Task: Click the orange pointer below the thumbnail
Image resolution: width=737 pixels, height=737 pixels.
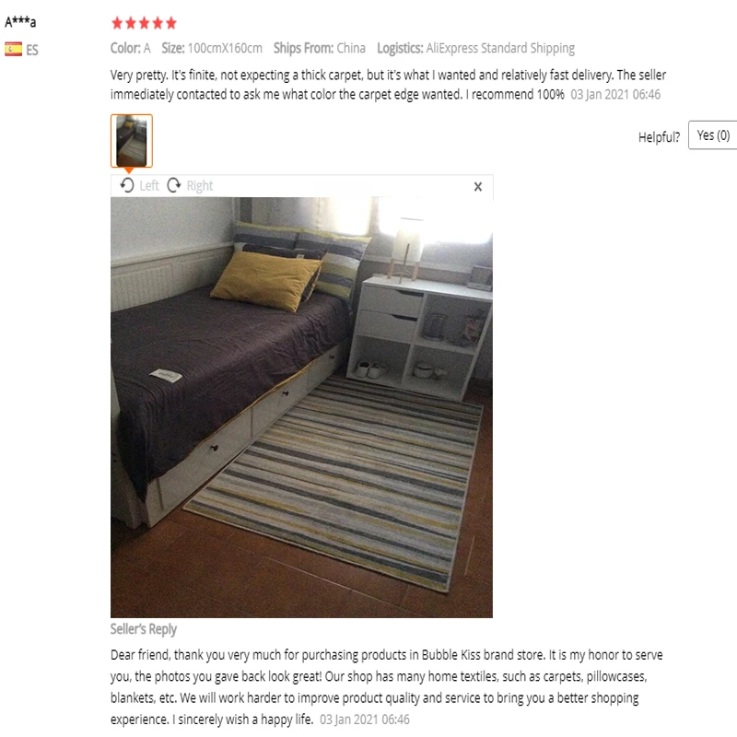Action: click(129, 170)
